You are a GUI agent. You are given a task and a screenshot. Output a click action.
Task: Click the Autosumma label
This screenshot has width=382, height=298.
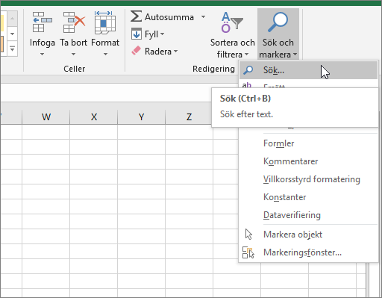[x=169, y=17]
